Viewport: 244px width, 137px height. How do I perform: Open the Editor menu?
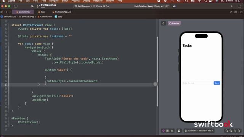(x=65, y=1)
